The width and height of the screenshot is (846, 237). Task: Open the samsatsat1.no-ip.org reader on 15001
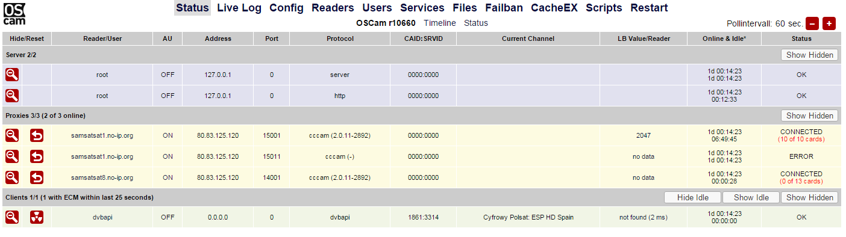(x=102, y=135)
